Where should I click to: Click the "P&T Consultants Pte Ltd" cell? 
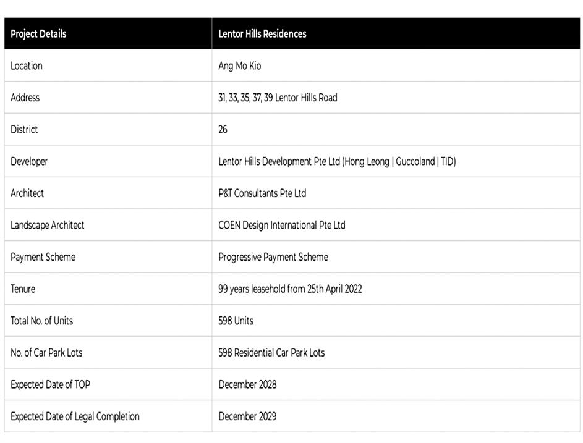click(262, 193)
